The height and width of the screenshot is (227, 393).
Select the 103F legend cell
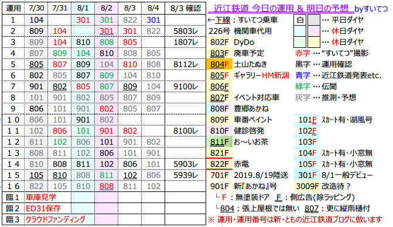tap(307, 142)
